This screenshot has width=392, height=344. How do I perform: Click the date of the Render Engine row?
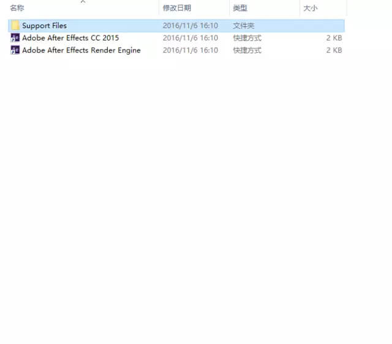[x=190, y=50]
